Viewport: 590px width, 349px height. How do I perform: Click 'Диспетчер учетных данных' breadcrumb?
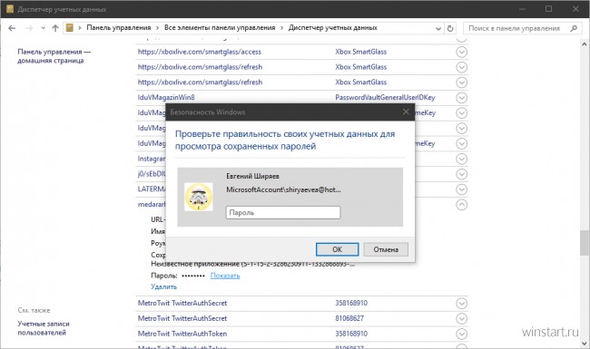[333, 28]
